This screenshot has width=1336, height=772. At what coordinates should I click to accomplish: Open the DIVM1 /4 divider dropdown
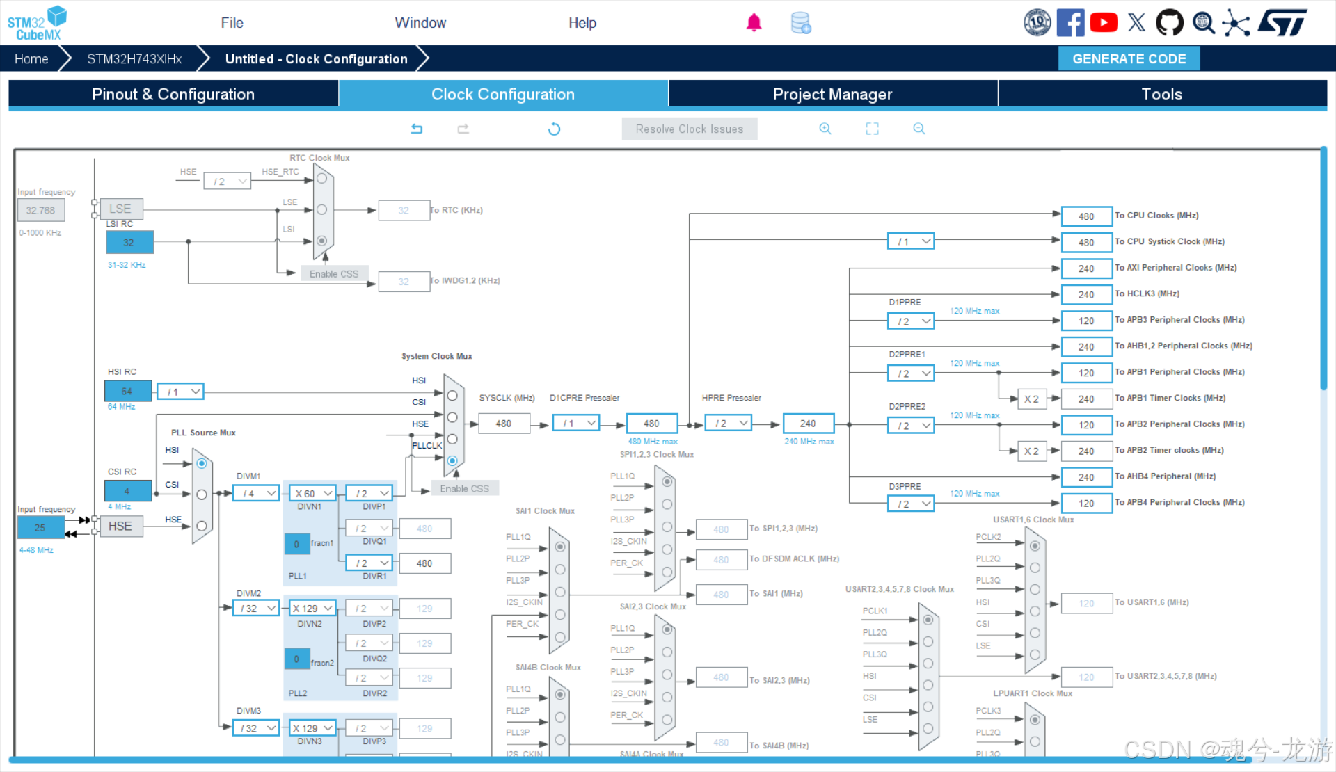(256, 493)
